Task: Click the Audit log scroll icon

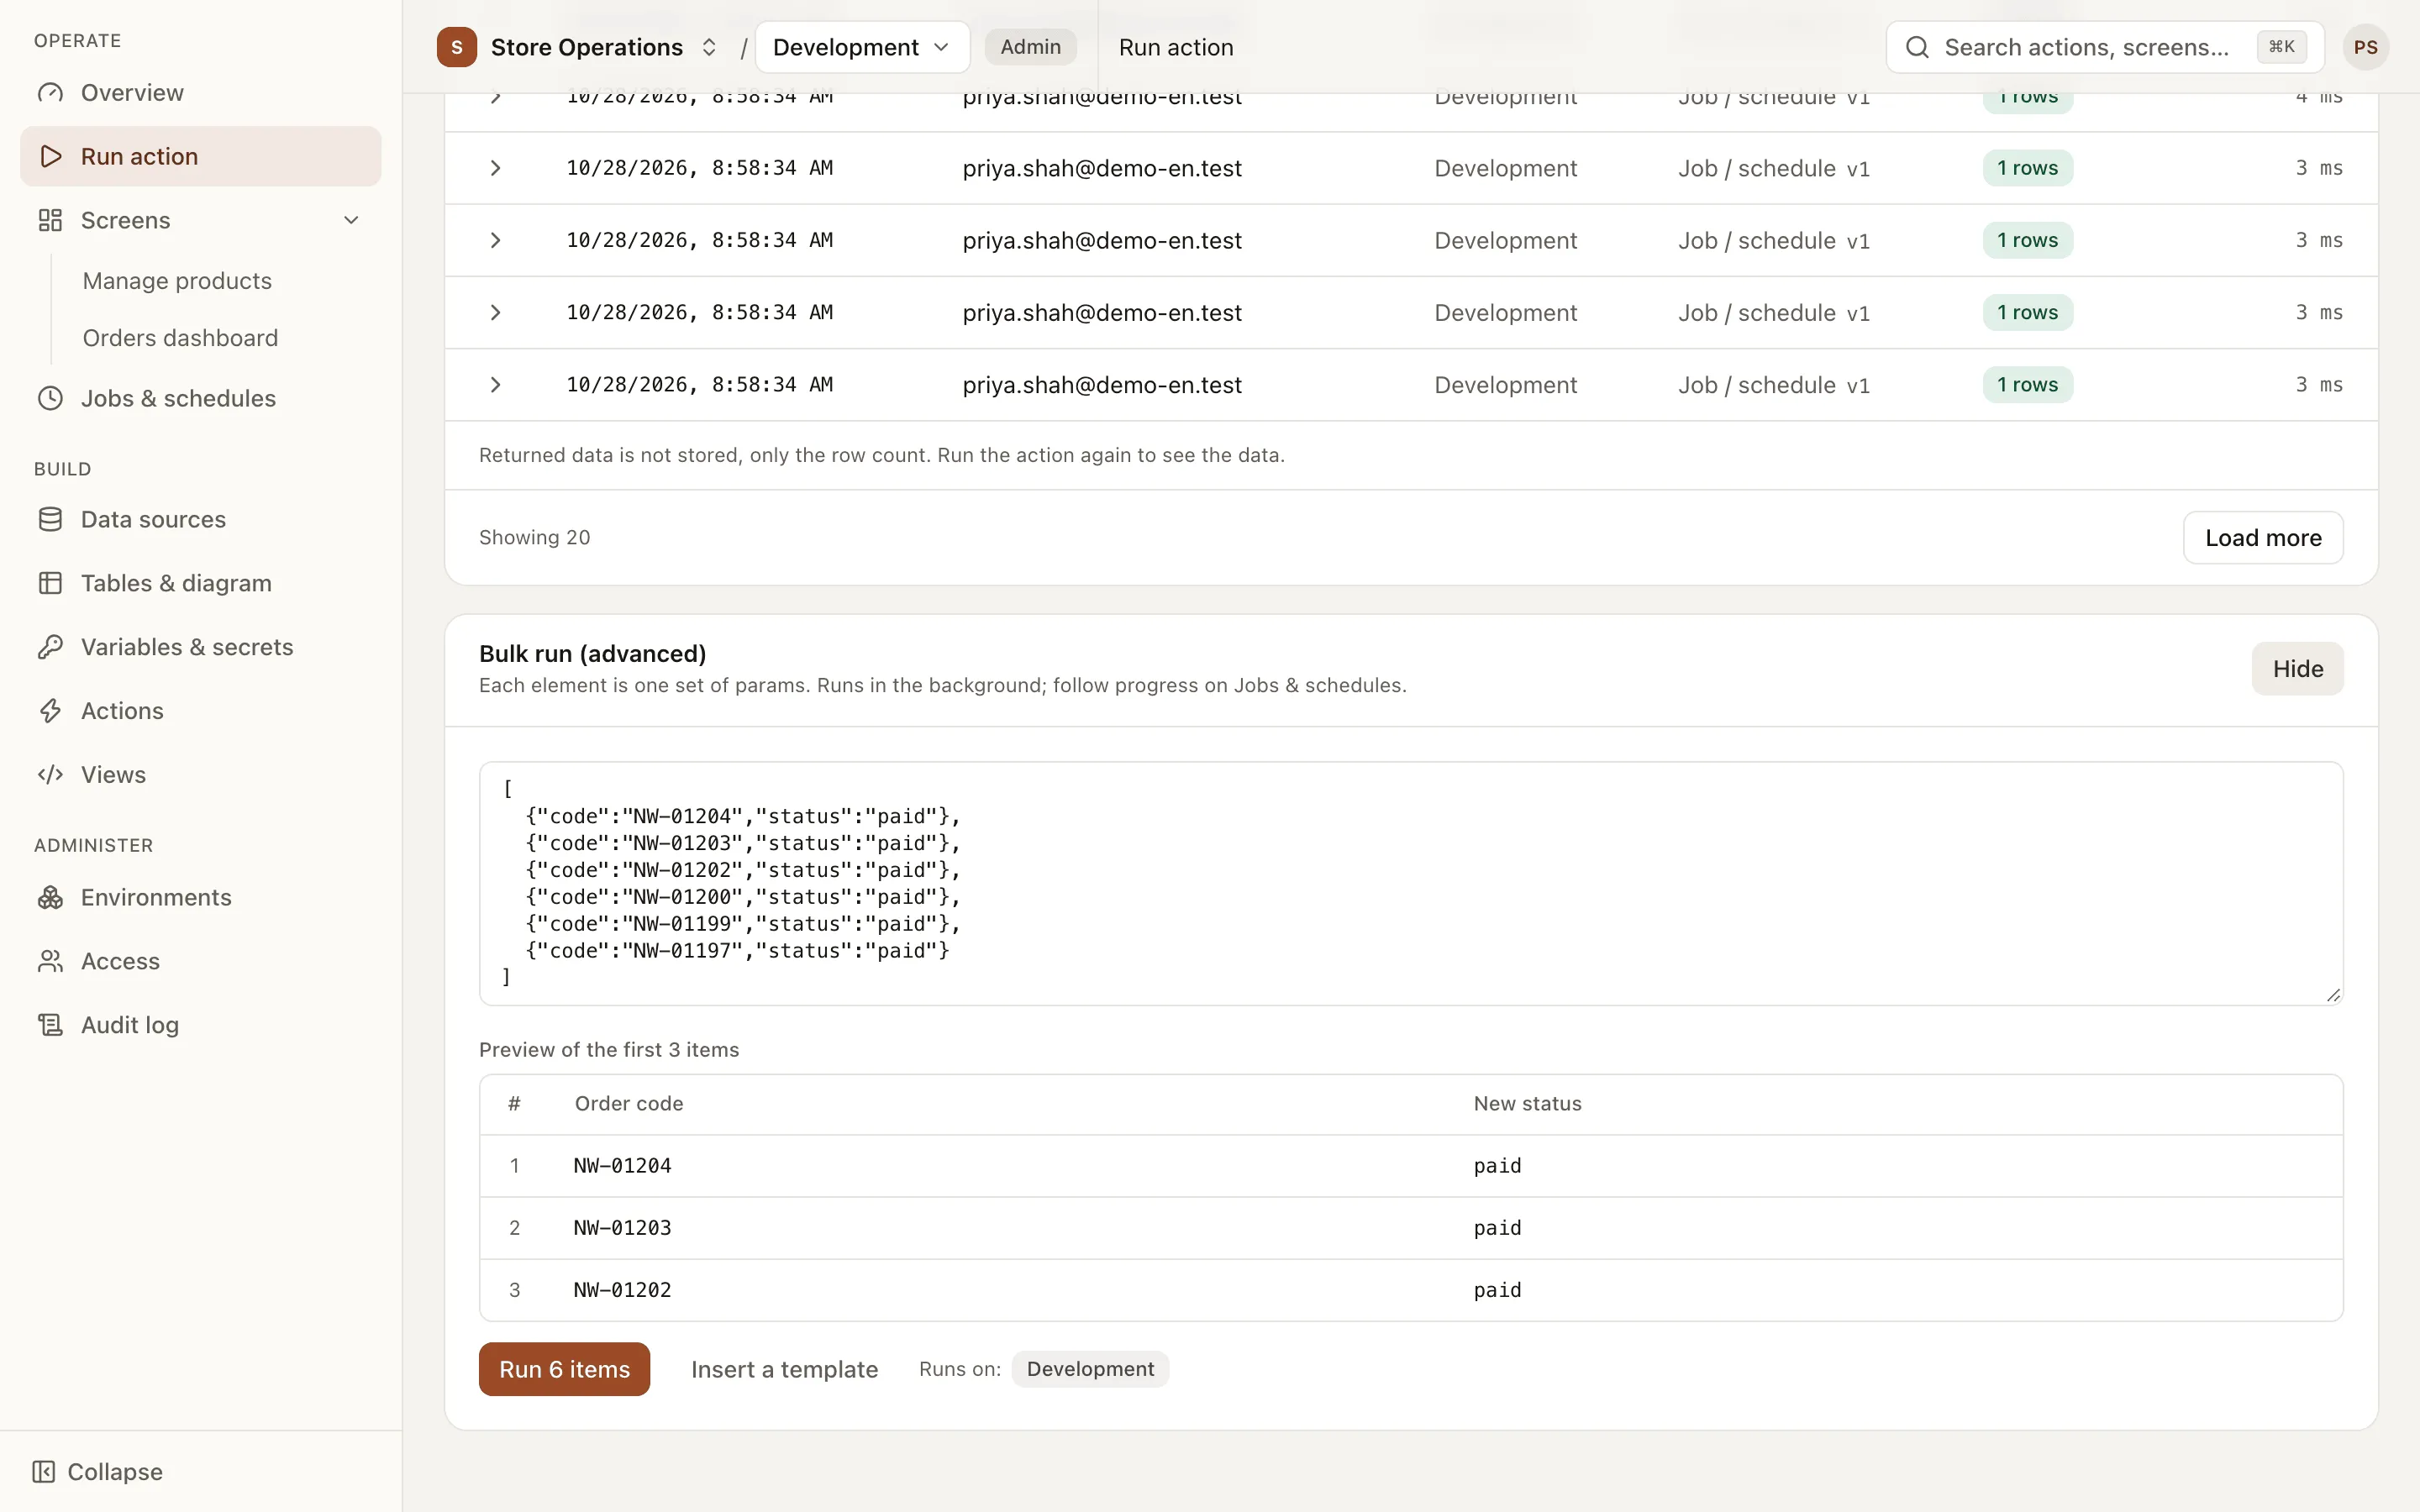Action: point(50,1025)
